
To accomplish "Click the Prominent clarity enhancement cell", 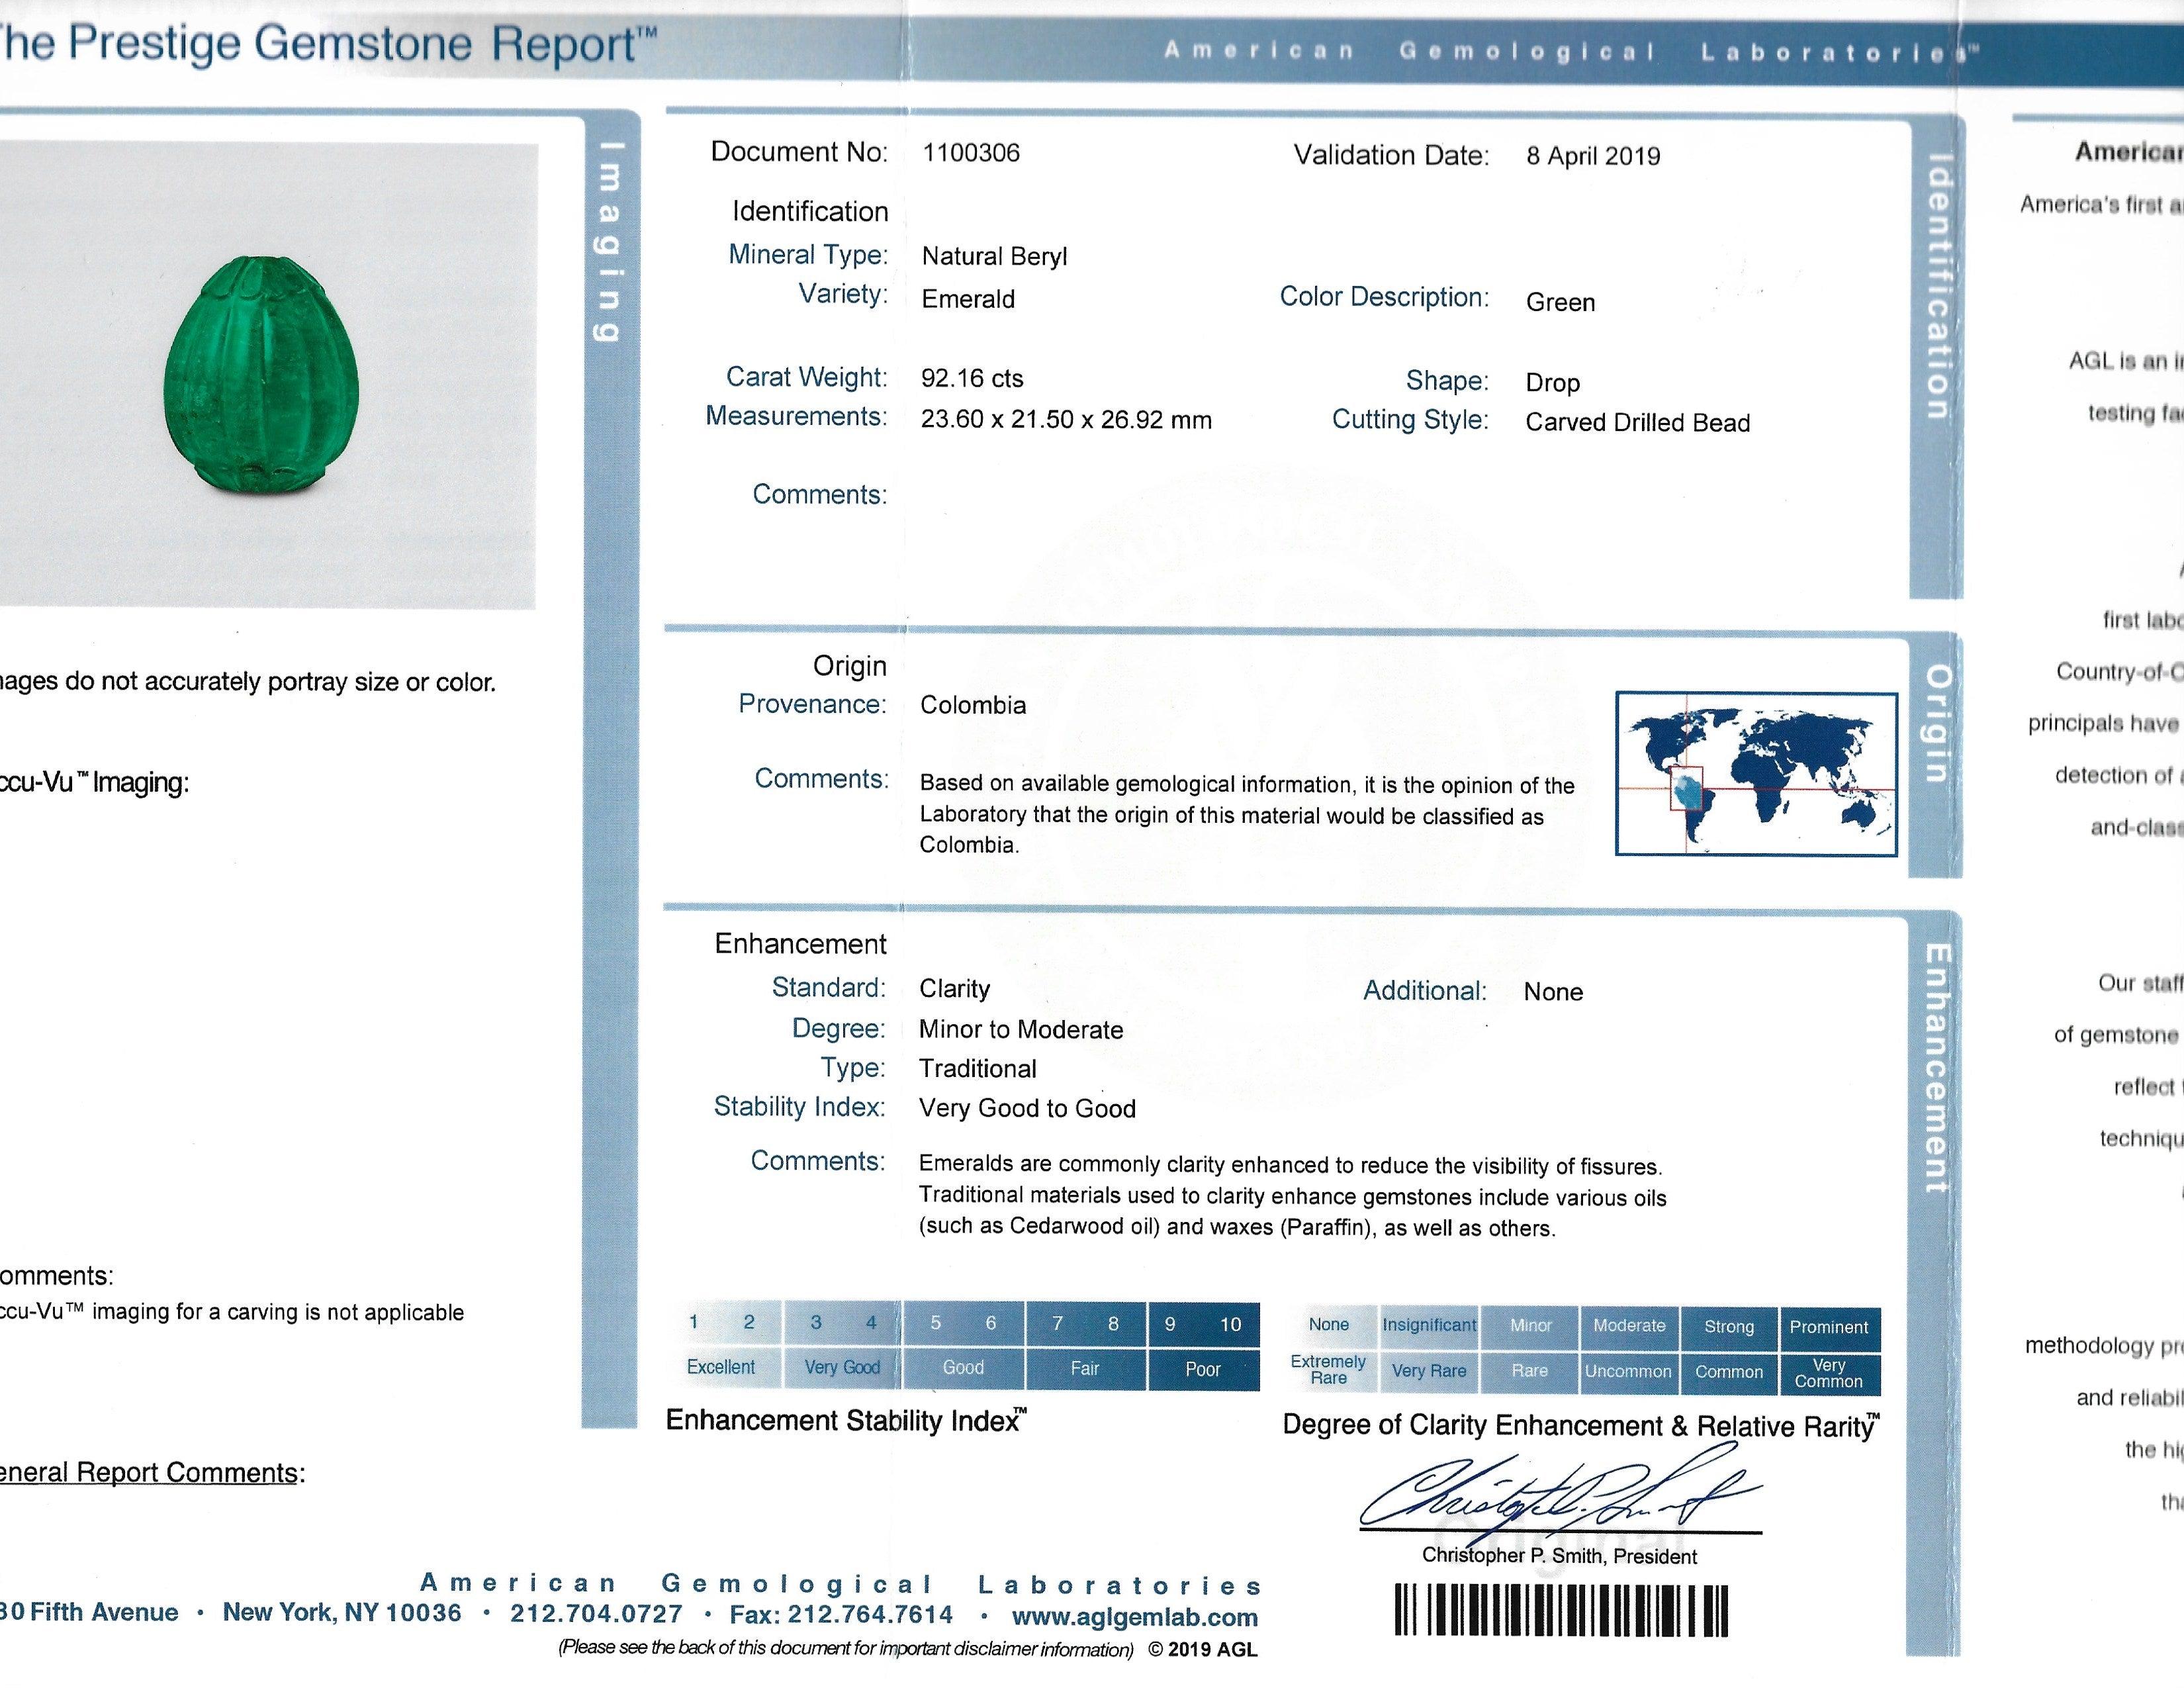I will click(x=1828, y=1327).
